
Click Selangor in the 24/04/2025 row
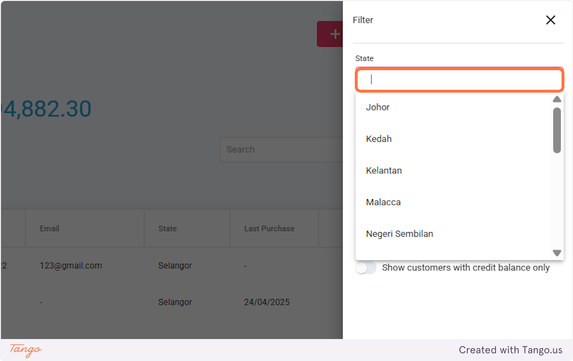[x=175, y=302]
